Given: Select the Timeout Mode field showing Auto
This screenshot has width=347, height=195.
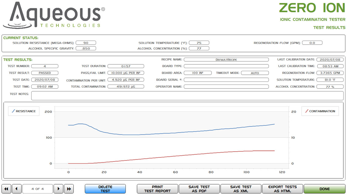Looking at the screenshot, I should (255, 73).
